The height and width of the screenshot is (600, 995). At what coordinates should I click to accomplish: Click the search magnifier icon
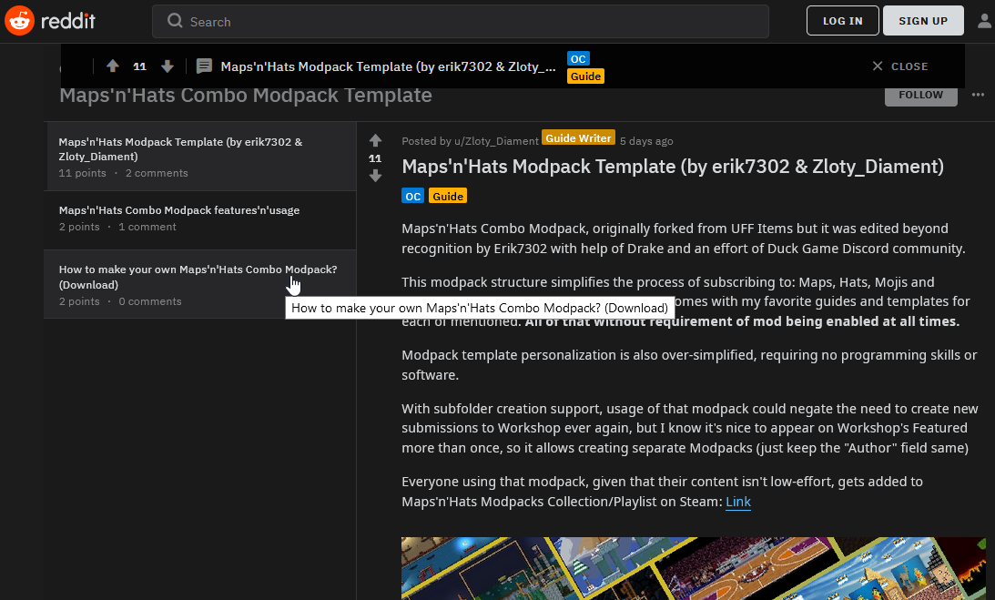pos(175,21)
